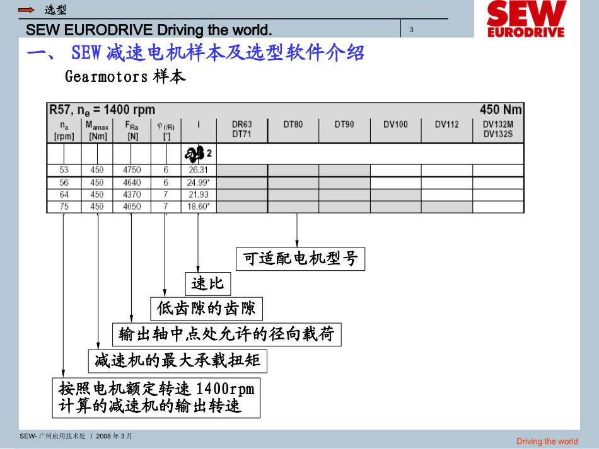Viewport: 599px width, 449px height.
Task: Click the FRa [N] column header
Action: pos(132,131)
